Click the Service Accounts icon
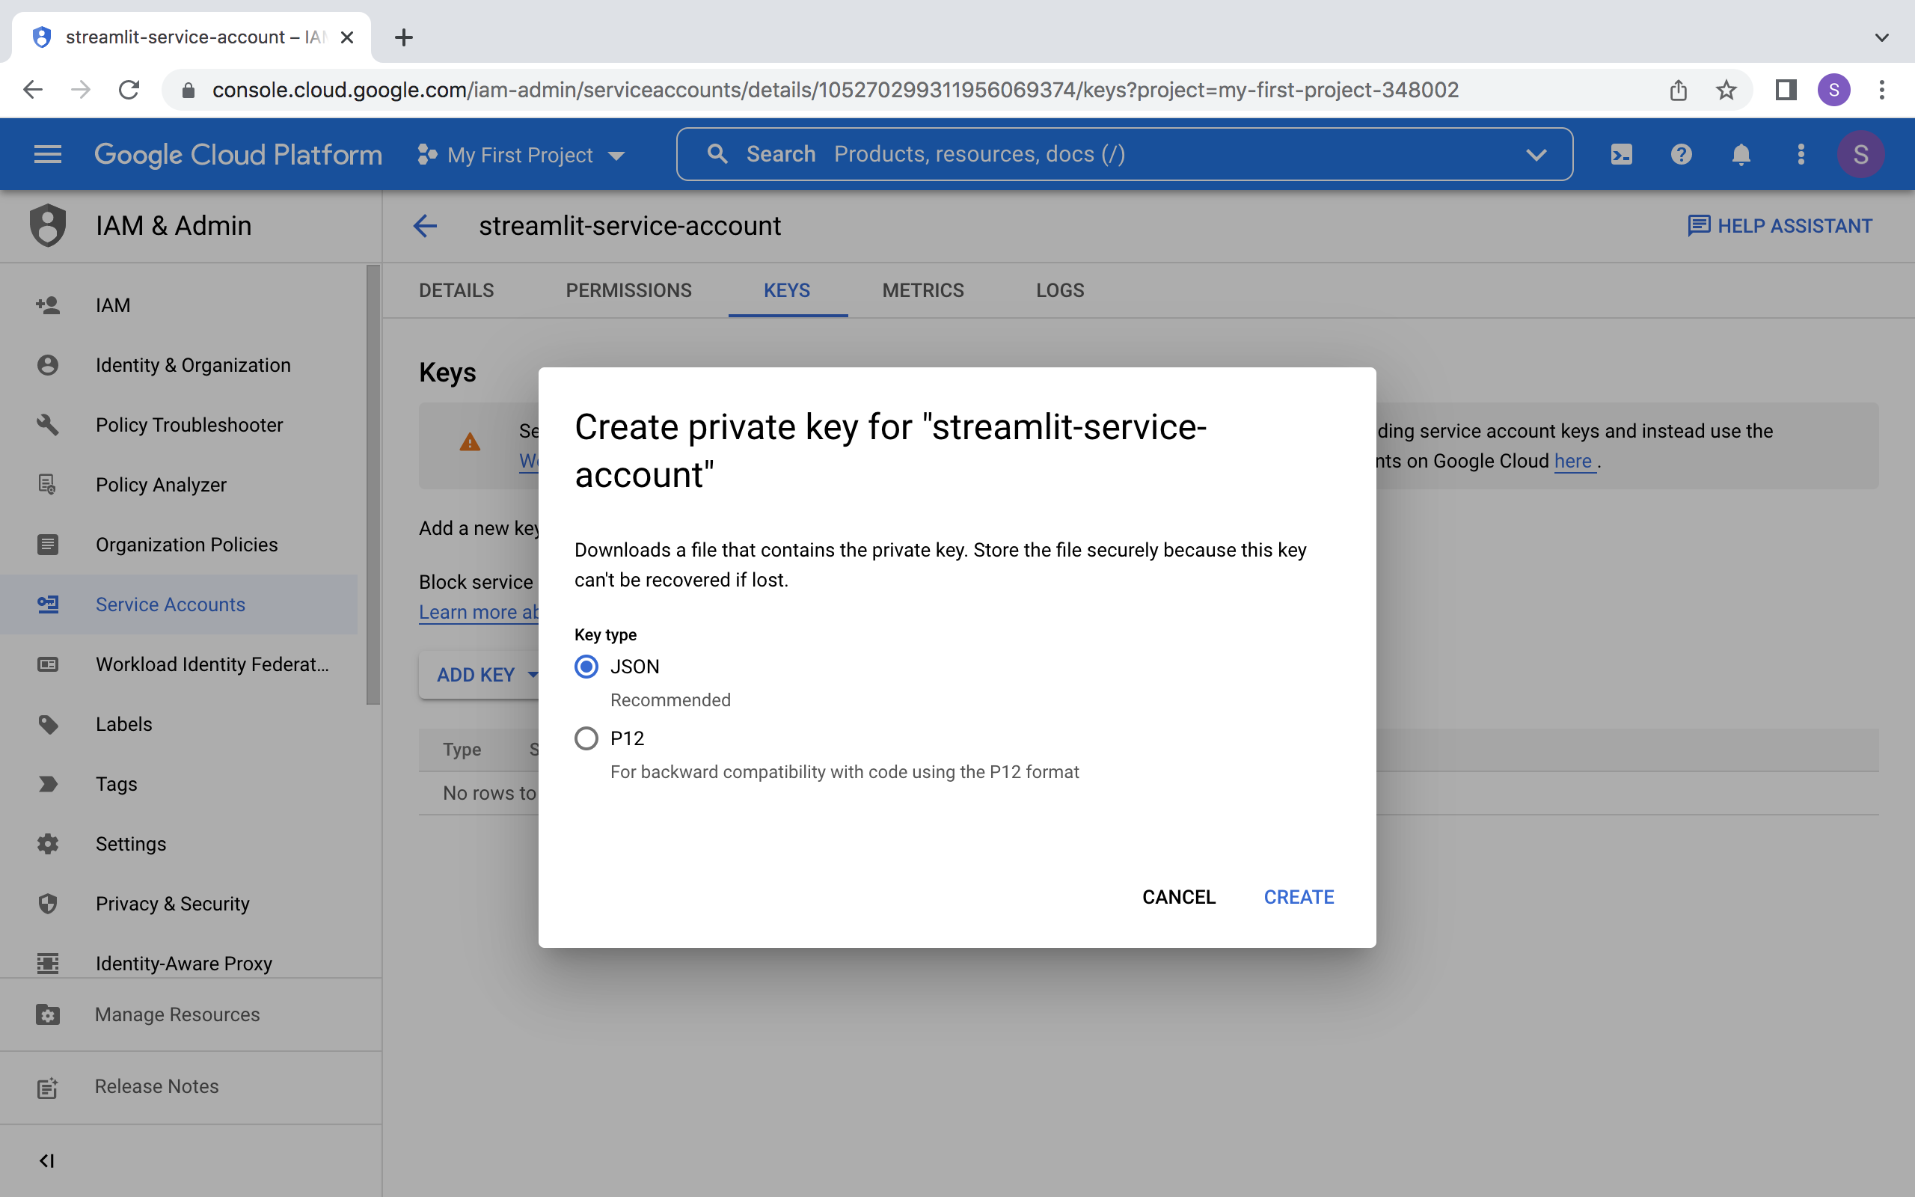Viewport: 1915px width, 1197px height. (x=49, y=604)
